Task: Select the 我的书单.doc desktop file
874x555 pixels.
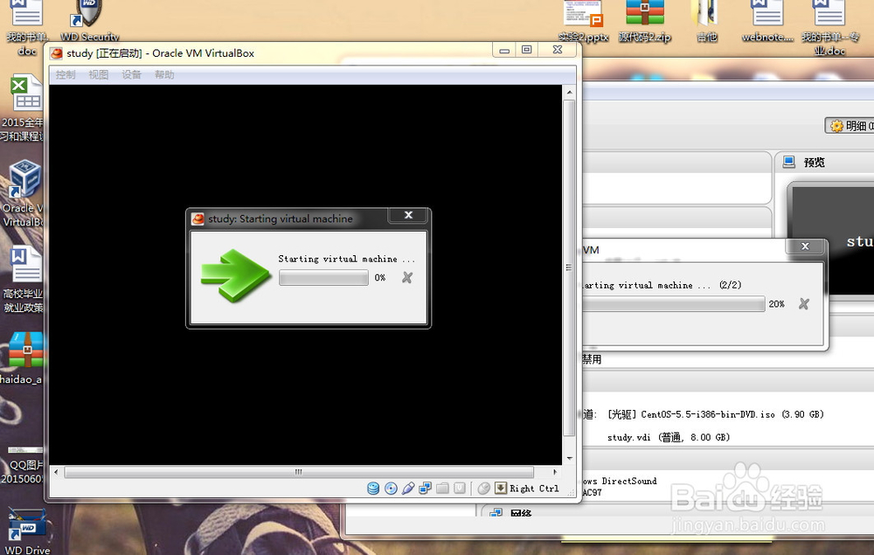Action: [27, 28]
